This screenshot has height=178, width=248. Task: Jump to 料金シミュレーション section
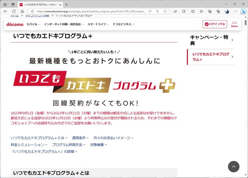click(29, 145)
